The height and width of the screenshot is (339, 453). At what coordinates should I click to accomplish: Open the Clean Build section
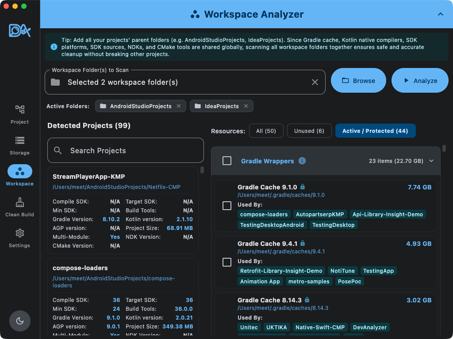(x=19, y=207)
